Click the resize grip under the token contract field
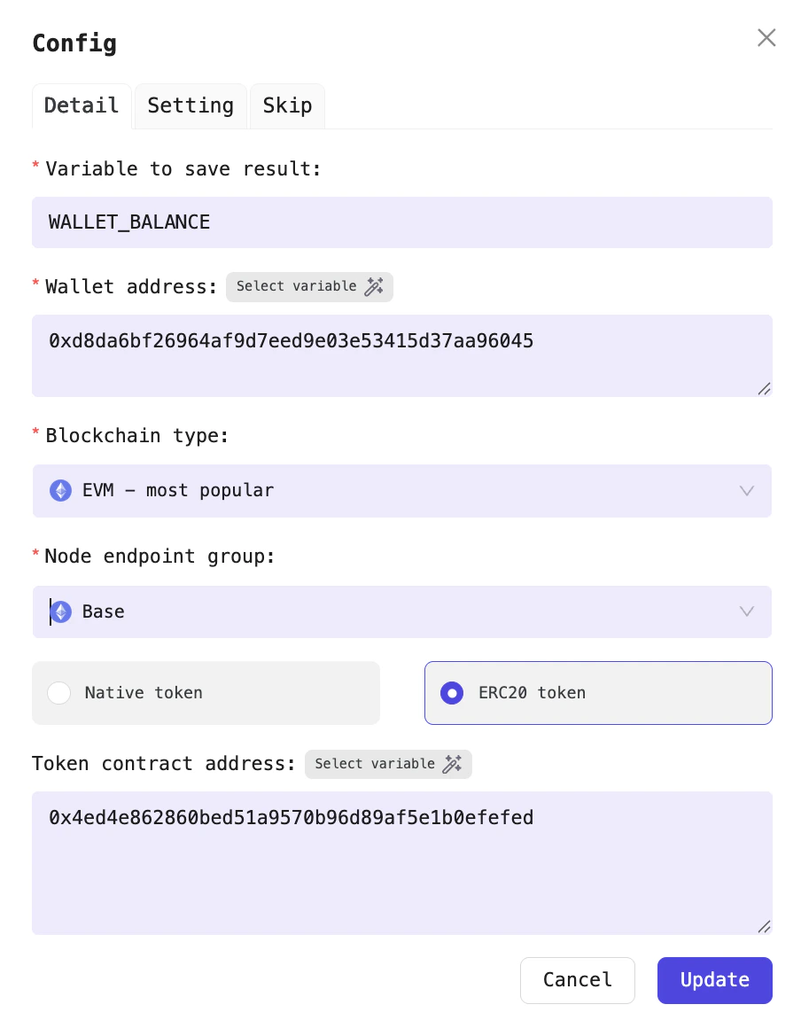The image size is (801, 1028). (764, 927)
